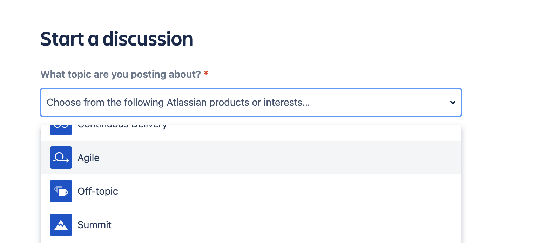Collapse the list using the chevron arrow
This screenshot has height=243, width=540.
click(x=453, y=103)
